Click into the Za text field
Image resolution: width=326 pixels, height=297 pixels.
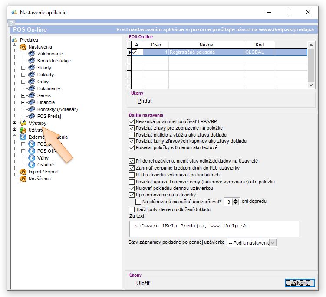click(x=214, y=228)
